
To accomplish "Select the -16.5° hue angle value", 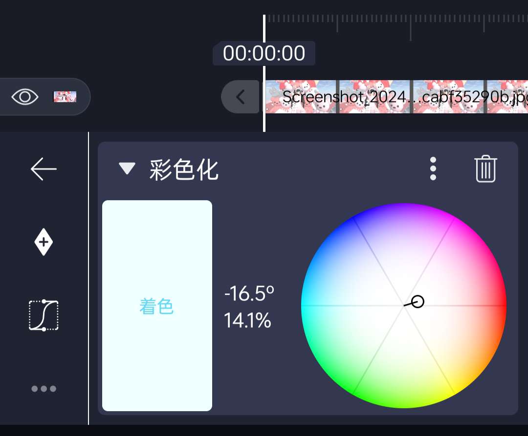I will click(x=249, y=294).
